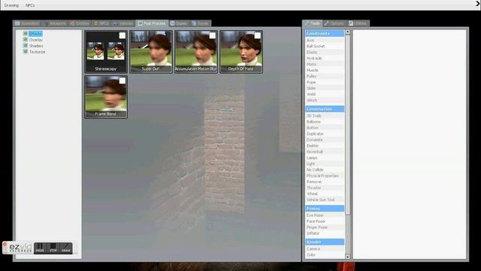Image resolution: width=481 pixels, height=271 pixels.
Task: Toggle the Depth Of Field checkbox
Action: click(257, 35)
